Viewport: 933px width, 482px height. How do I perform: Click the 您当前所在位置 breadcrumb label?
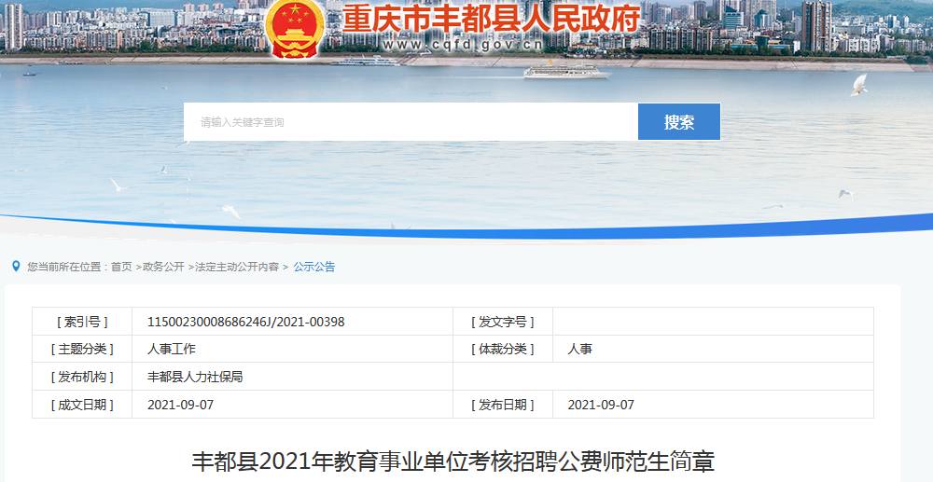click(x=64, y=267)
